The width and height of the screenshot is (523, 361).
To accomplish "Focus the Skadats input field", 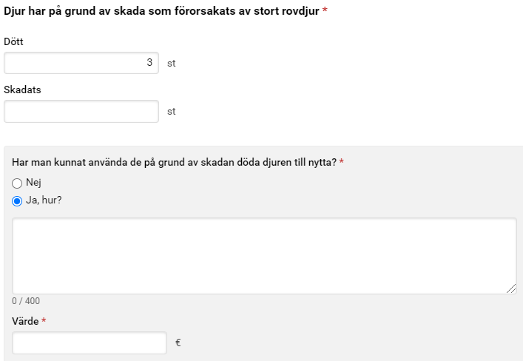I will pyautogui.click(x=81, y=111).
